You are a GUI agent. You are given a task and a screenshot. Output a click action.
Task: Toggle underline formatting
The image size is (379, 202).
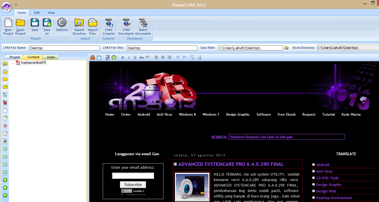click(x=135, y=57)
